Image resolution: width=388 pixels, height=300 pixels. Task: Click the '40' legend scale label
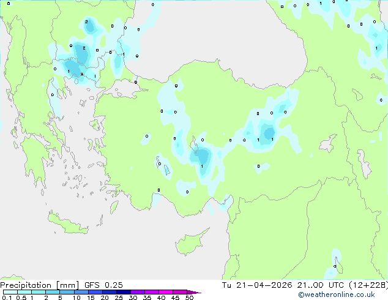click(x=161, y=298)
